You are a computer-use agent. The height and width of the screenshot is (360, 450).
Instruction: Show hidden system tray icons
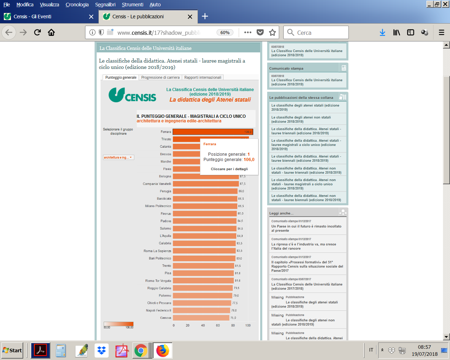point(382,350)
